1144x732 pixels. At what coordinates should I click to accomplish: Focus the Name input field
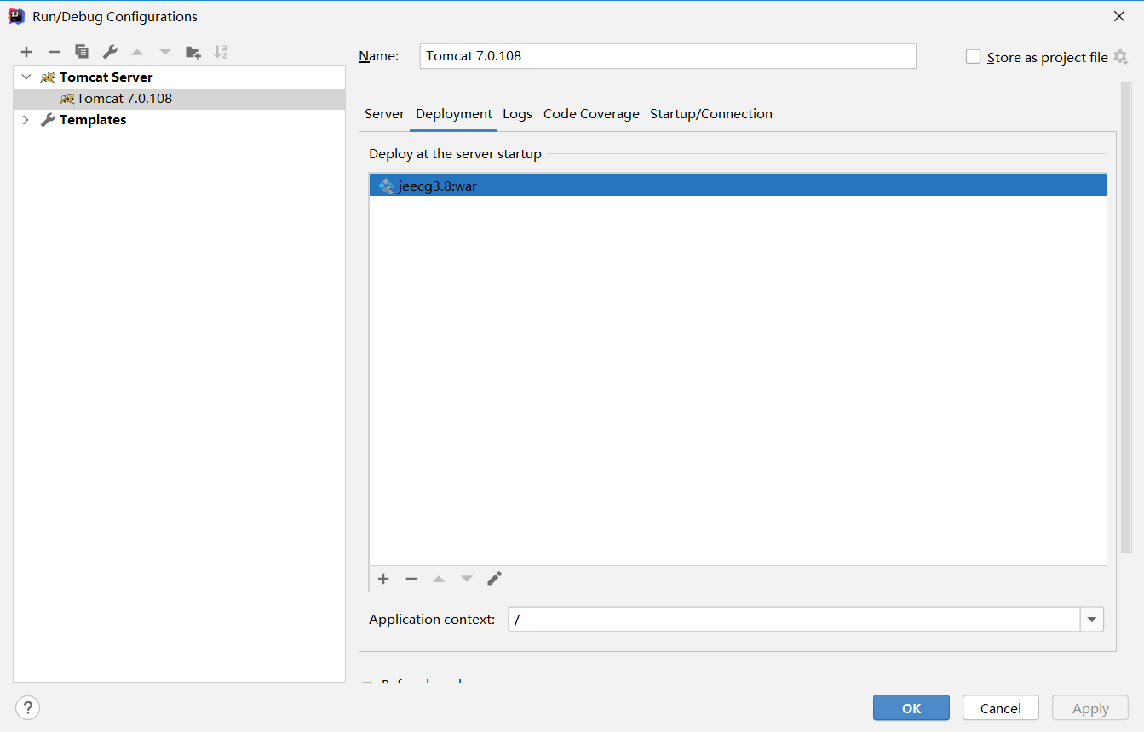coord(668,56)
